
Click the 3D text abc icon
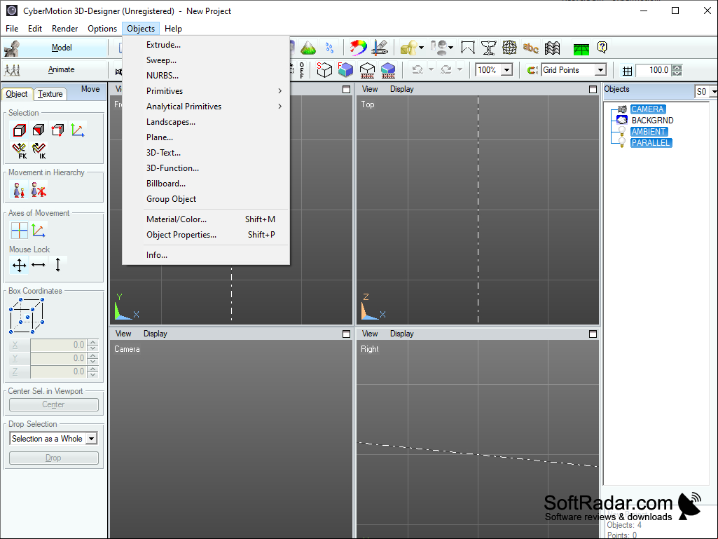[x=531, y=47]
